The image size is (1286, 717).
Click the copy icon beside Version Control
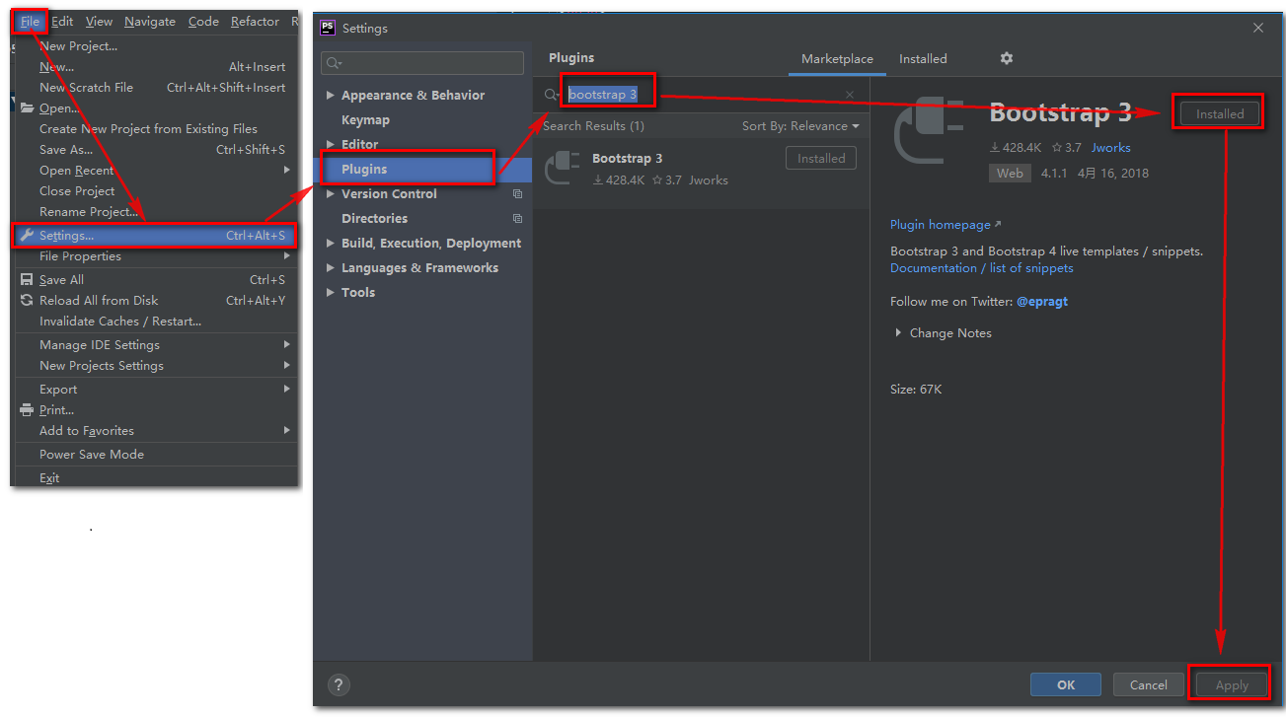point(517,194)
